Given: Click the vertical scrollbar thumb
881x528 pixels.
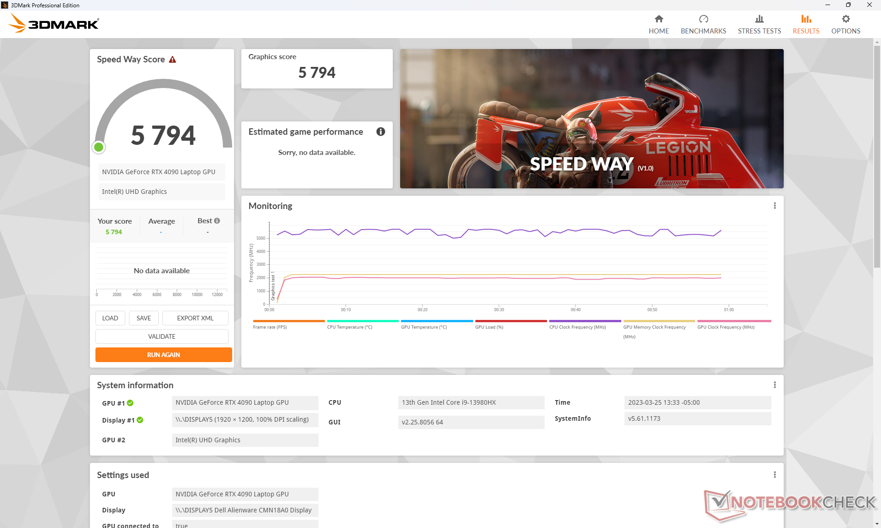Looking at the screenshot, I should tap(877, 156).
